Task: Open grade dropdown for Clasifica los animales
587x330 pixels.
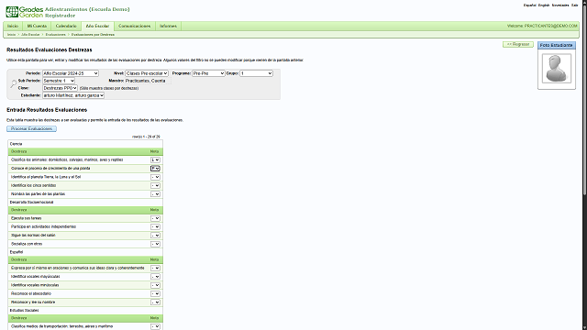Action: pyautogui.click(x=155, y=159)
